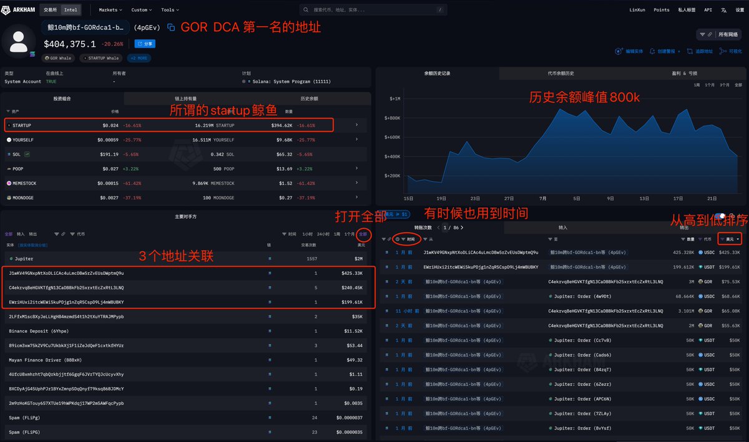Viewport: 749px width, 442px height.
Task: Click the STARTUP token icon in portfolio
Action: click(x=9, y=125)
